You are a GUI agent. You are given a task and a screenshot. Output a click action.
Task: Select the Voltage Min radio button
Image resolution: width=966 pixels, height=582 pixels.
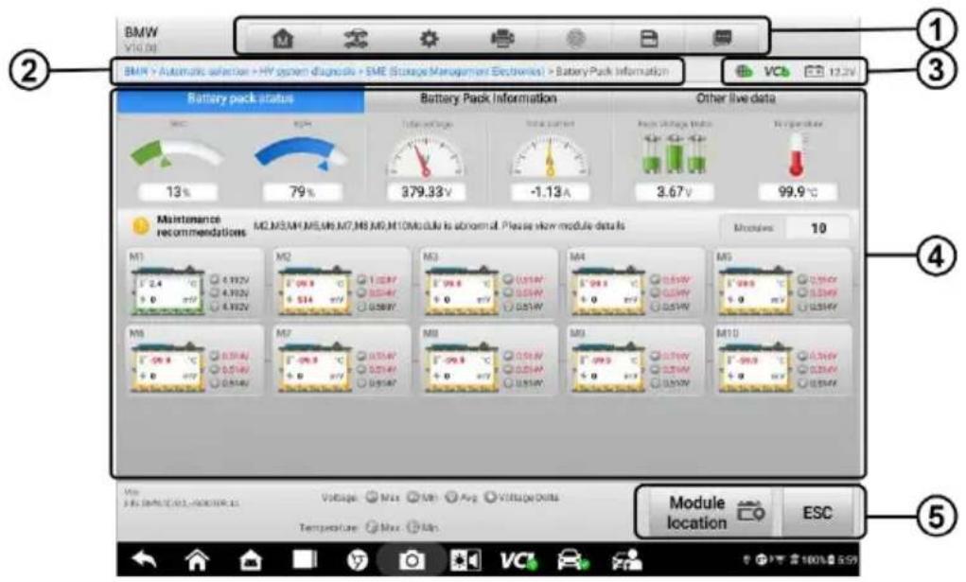(413, 497)
